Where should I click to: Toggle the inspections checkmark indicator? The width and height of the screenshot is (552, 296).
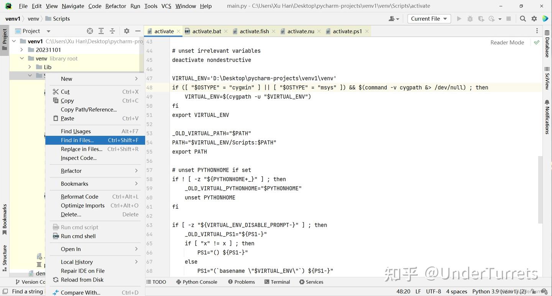[x=536, y=42]
